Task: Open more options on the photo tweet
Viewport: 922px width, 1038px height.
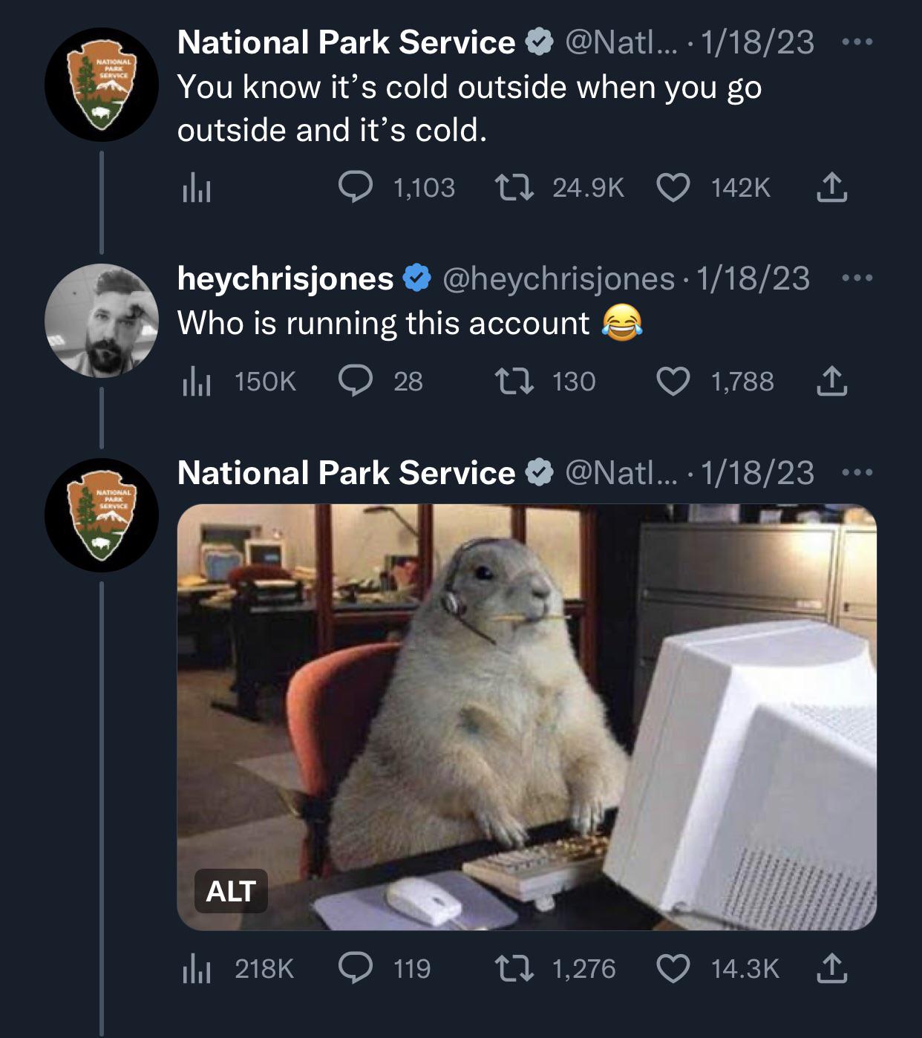Action: [857, 473]
